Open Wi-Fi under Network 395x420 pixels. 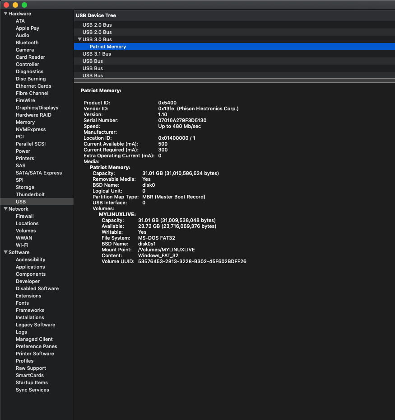(x=22, y=245)
